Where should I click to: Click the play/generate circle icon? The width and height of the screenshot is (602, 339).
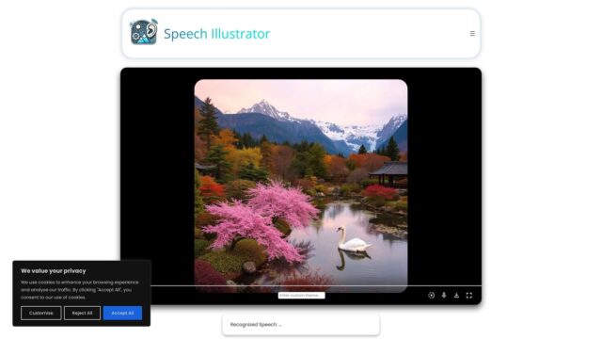[431, 295]
